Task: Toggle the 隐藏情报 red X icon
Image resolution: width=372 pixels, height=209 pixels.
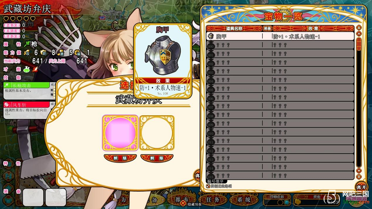Action: coord(183,203)
